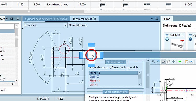Viewport: 196px width, 101px height.
Task: Select Left -X standard view
Action: point(94,85)
